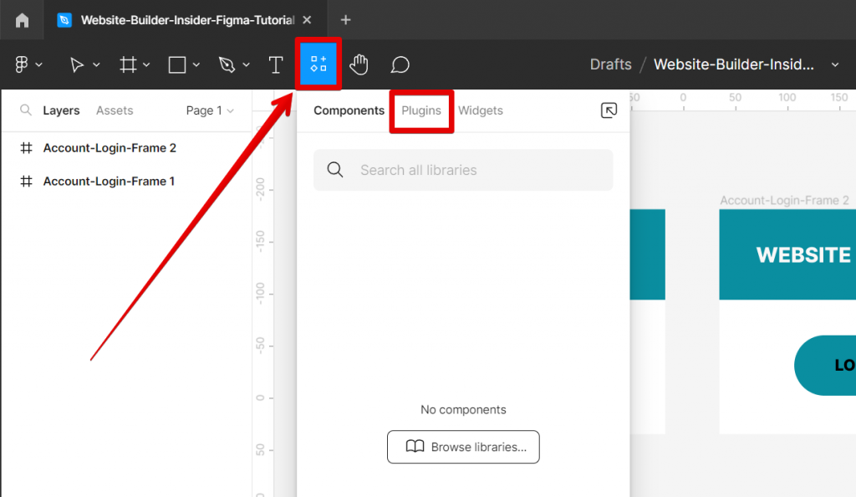
Task: Activate the Hand tool
Action: (359, 64)
